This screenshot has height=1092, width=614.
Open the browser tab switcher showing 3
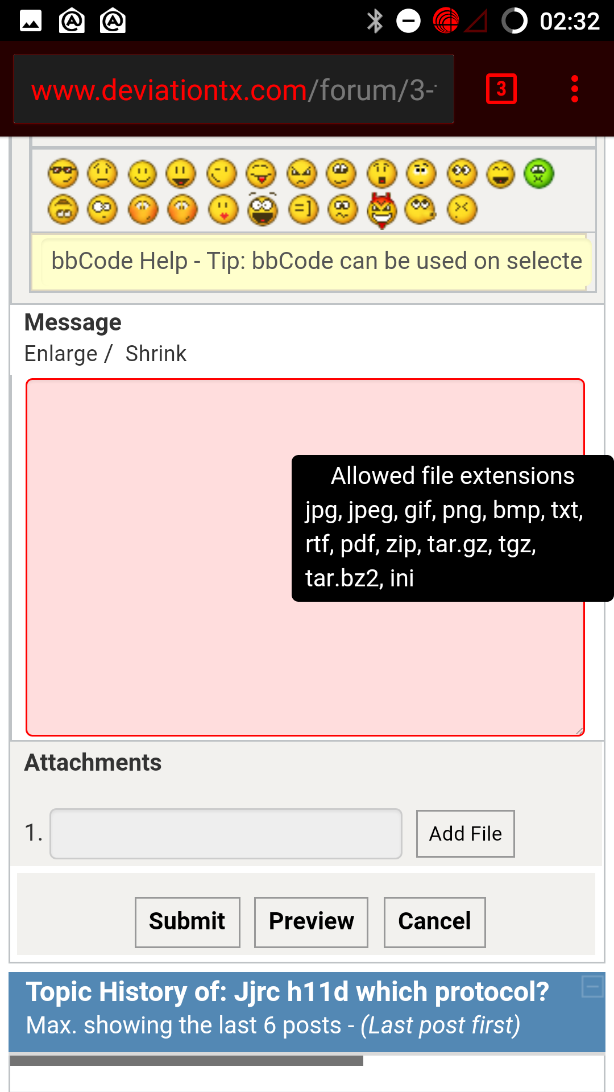click(501, 89)
